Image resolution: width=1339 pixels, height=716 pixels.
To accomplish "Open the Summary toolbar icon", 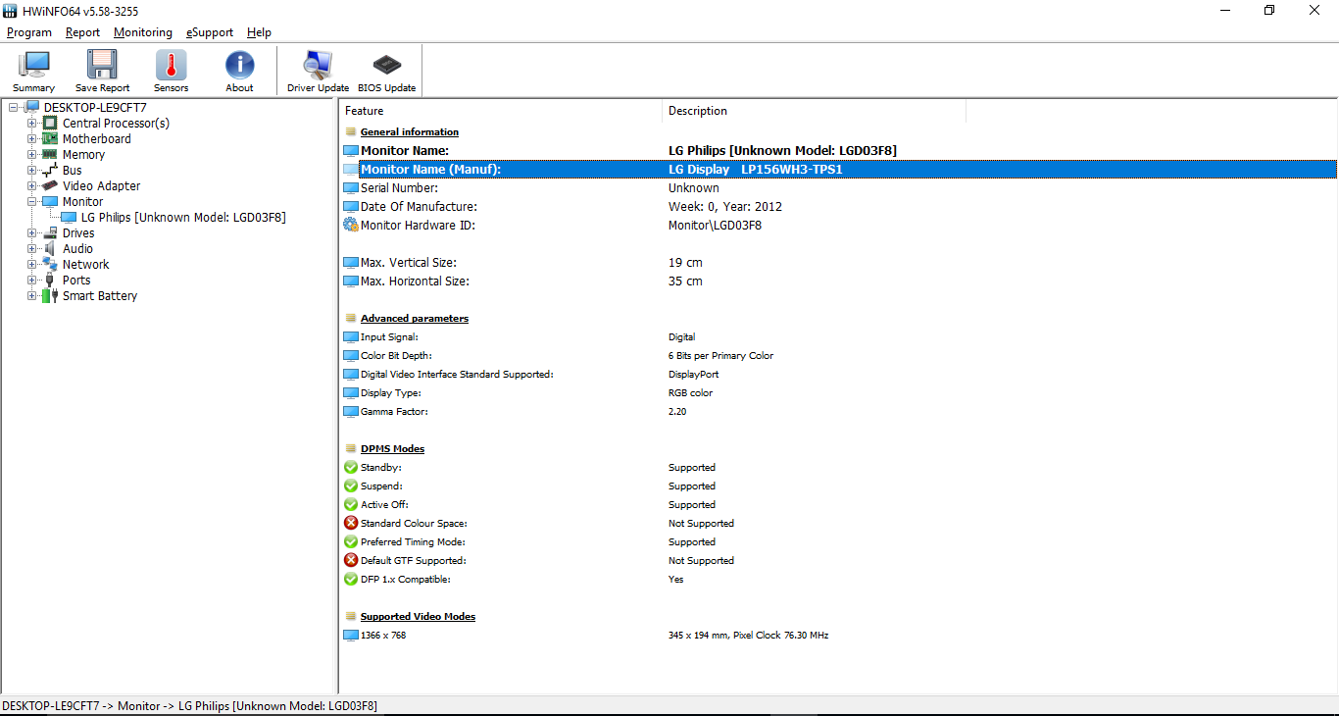I will click(33, 66).
